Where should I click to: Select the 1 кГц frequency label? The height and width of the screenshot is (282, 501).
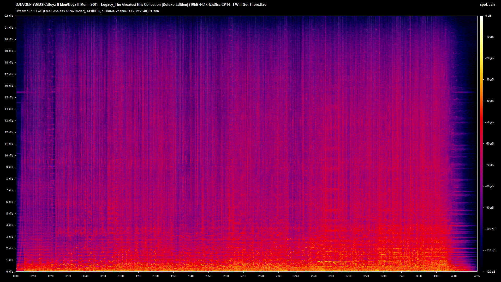(10, 259)
